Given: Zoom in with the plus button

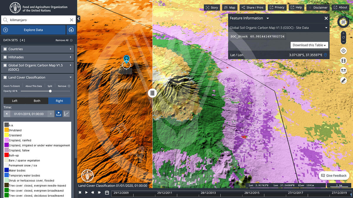Looking at the screenshot, I should (343, 33).
